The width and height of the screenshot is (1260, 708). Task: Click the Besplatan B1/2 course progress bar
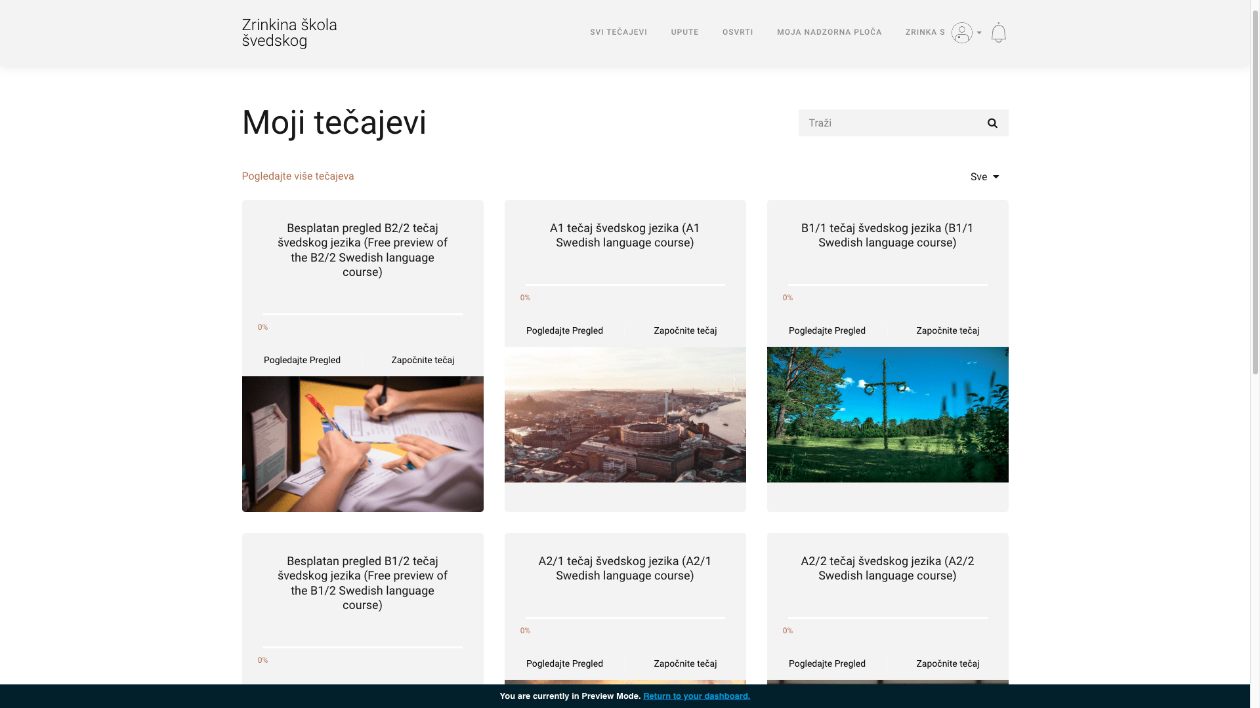tap(363, 647)
